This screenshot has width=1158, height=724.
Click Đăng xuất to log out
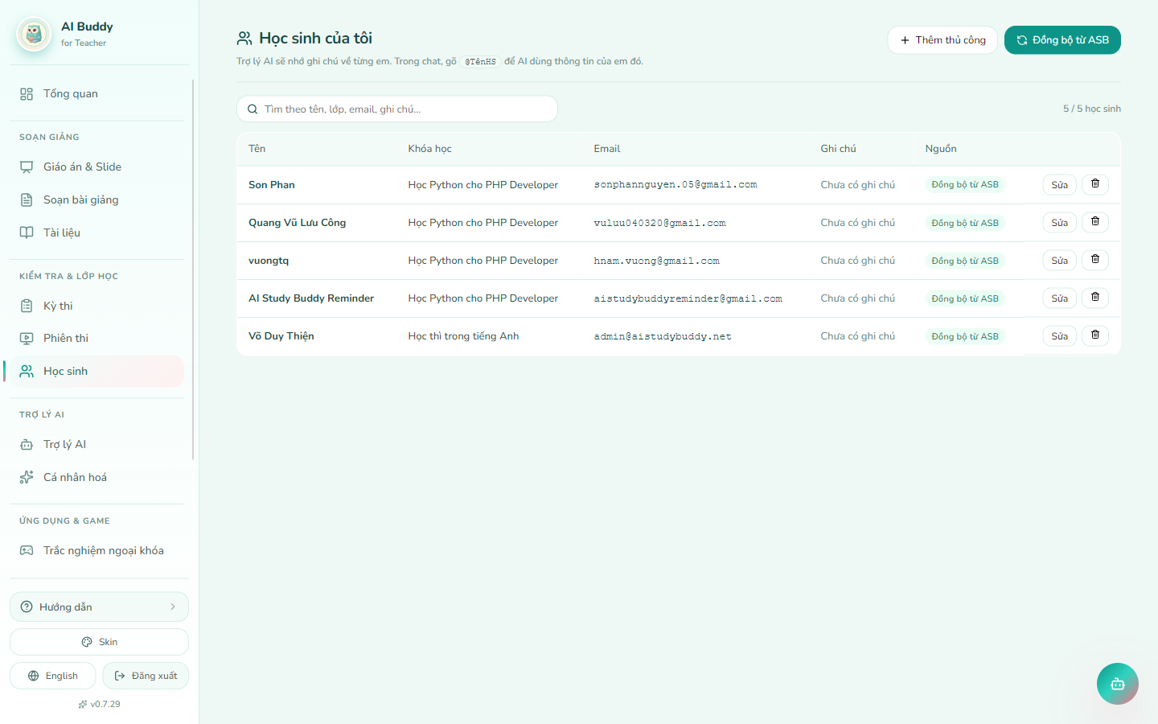pyautogui.click(x=146, y=676)
